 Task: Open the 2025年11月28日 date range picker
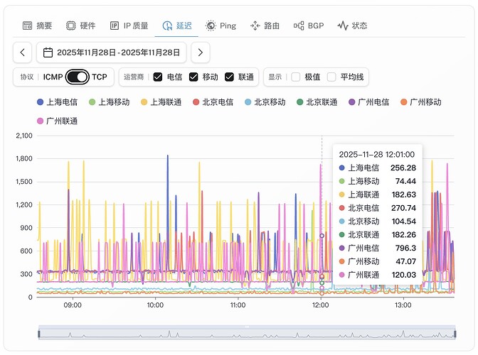pos(111,53)
